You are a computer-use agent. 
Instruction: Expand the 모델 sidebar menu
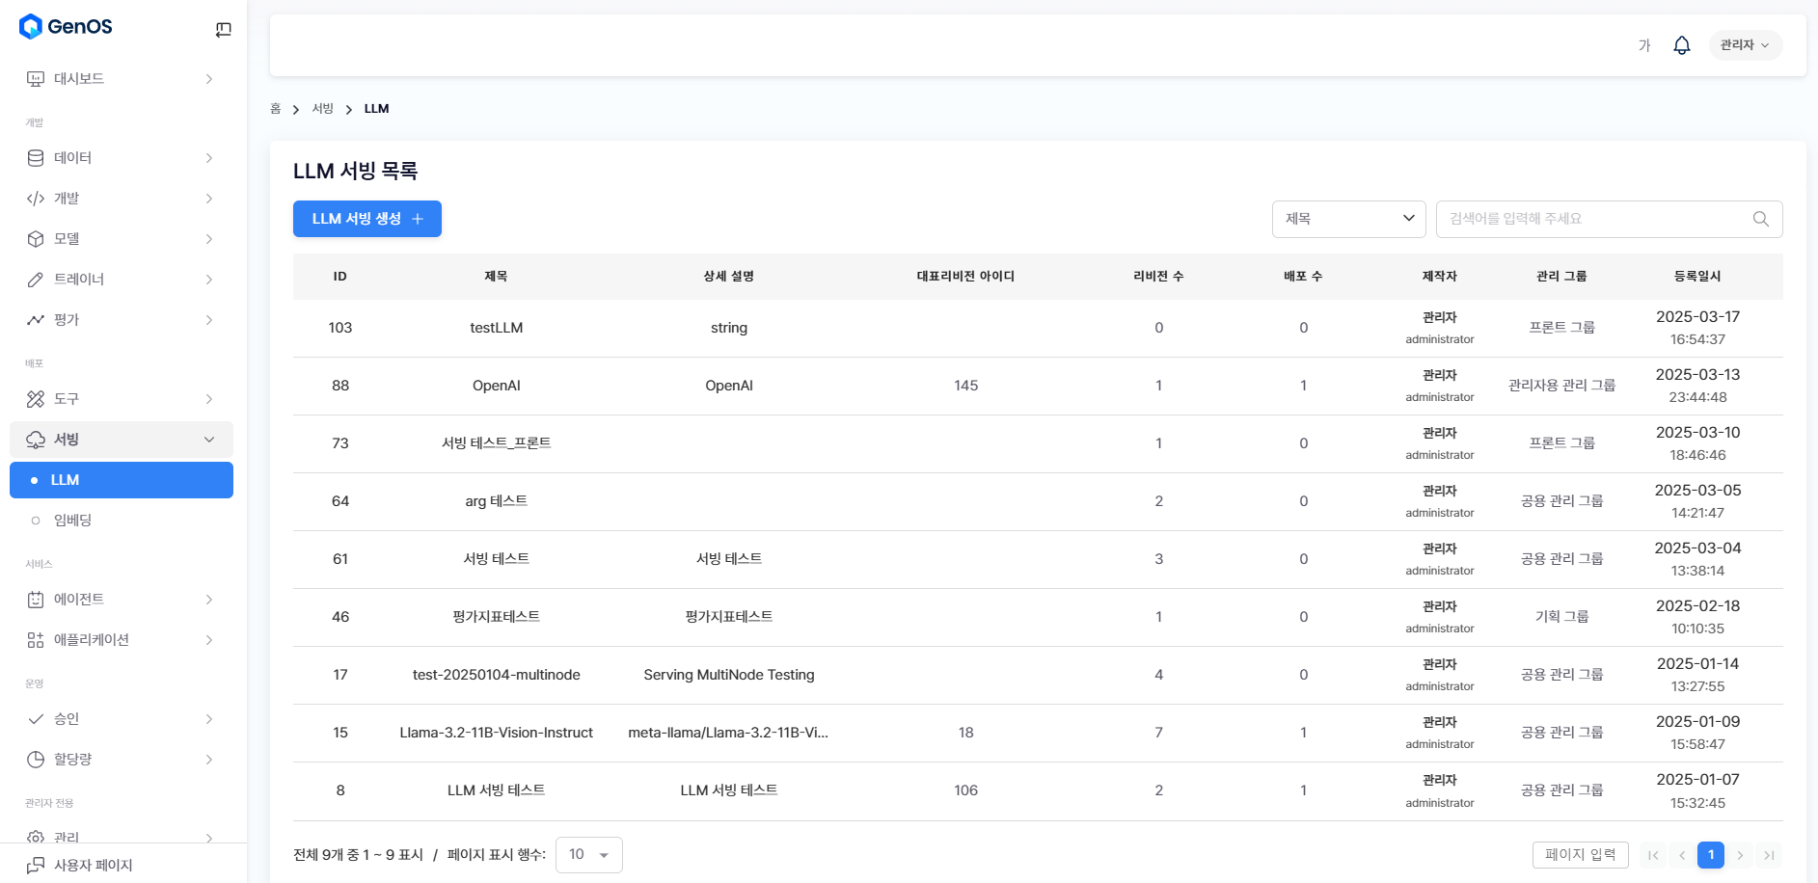point(122,239)
